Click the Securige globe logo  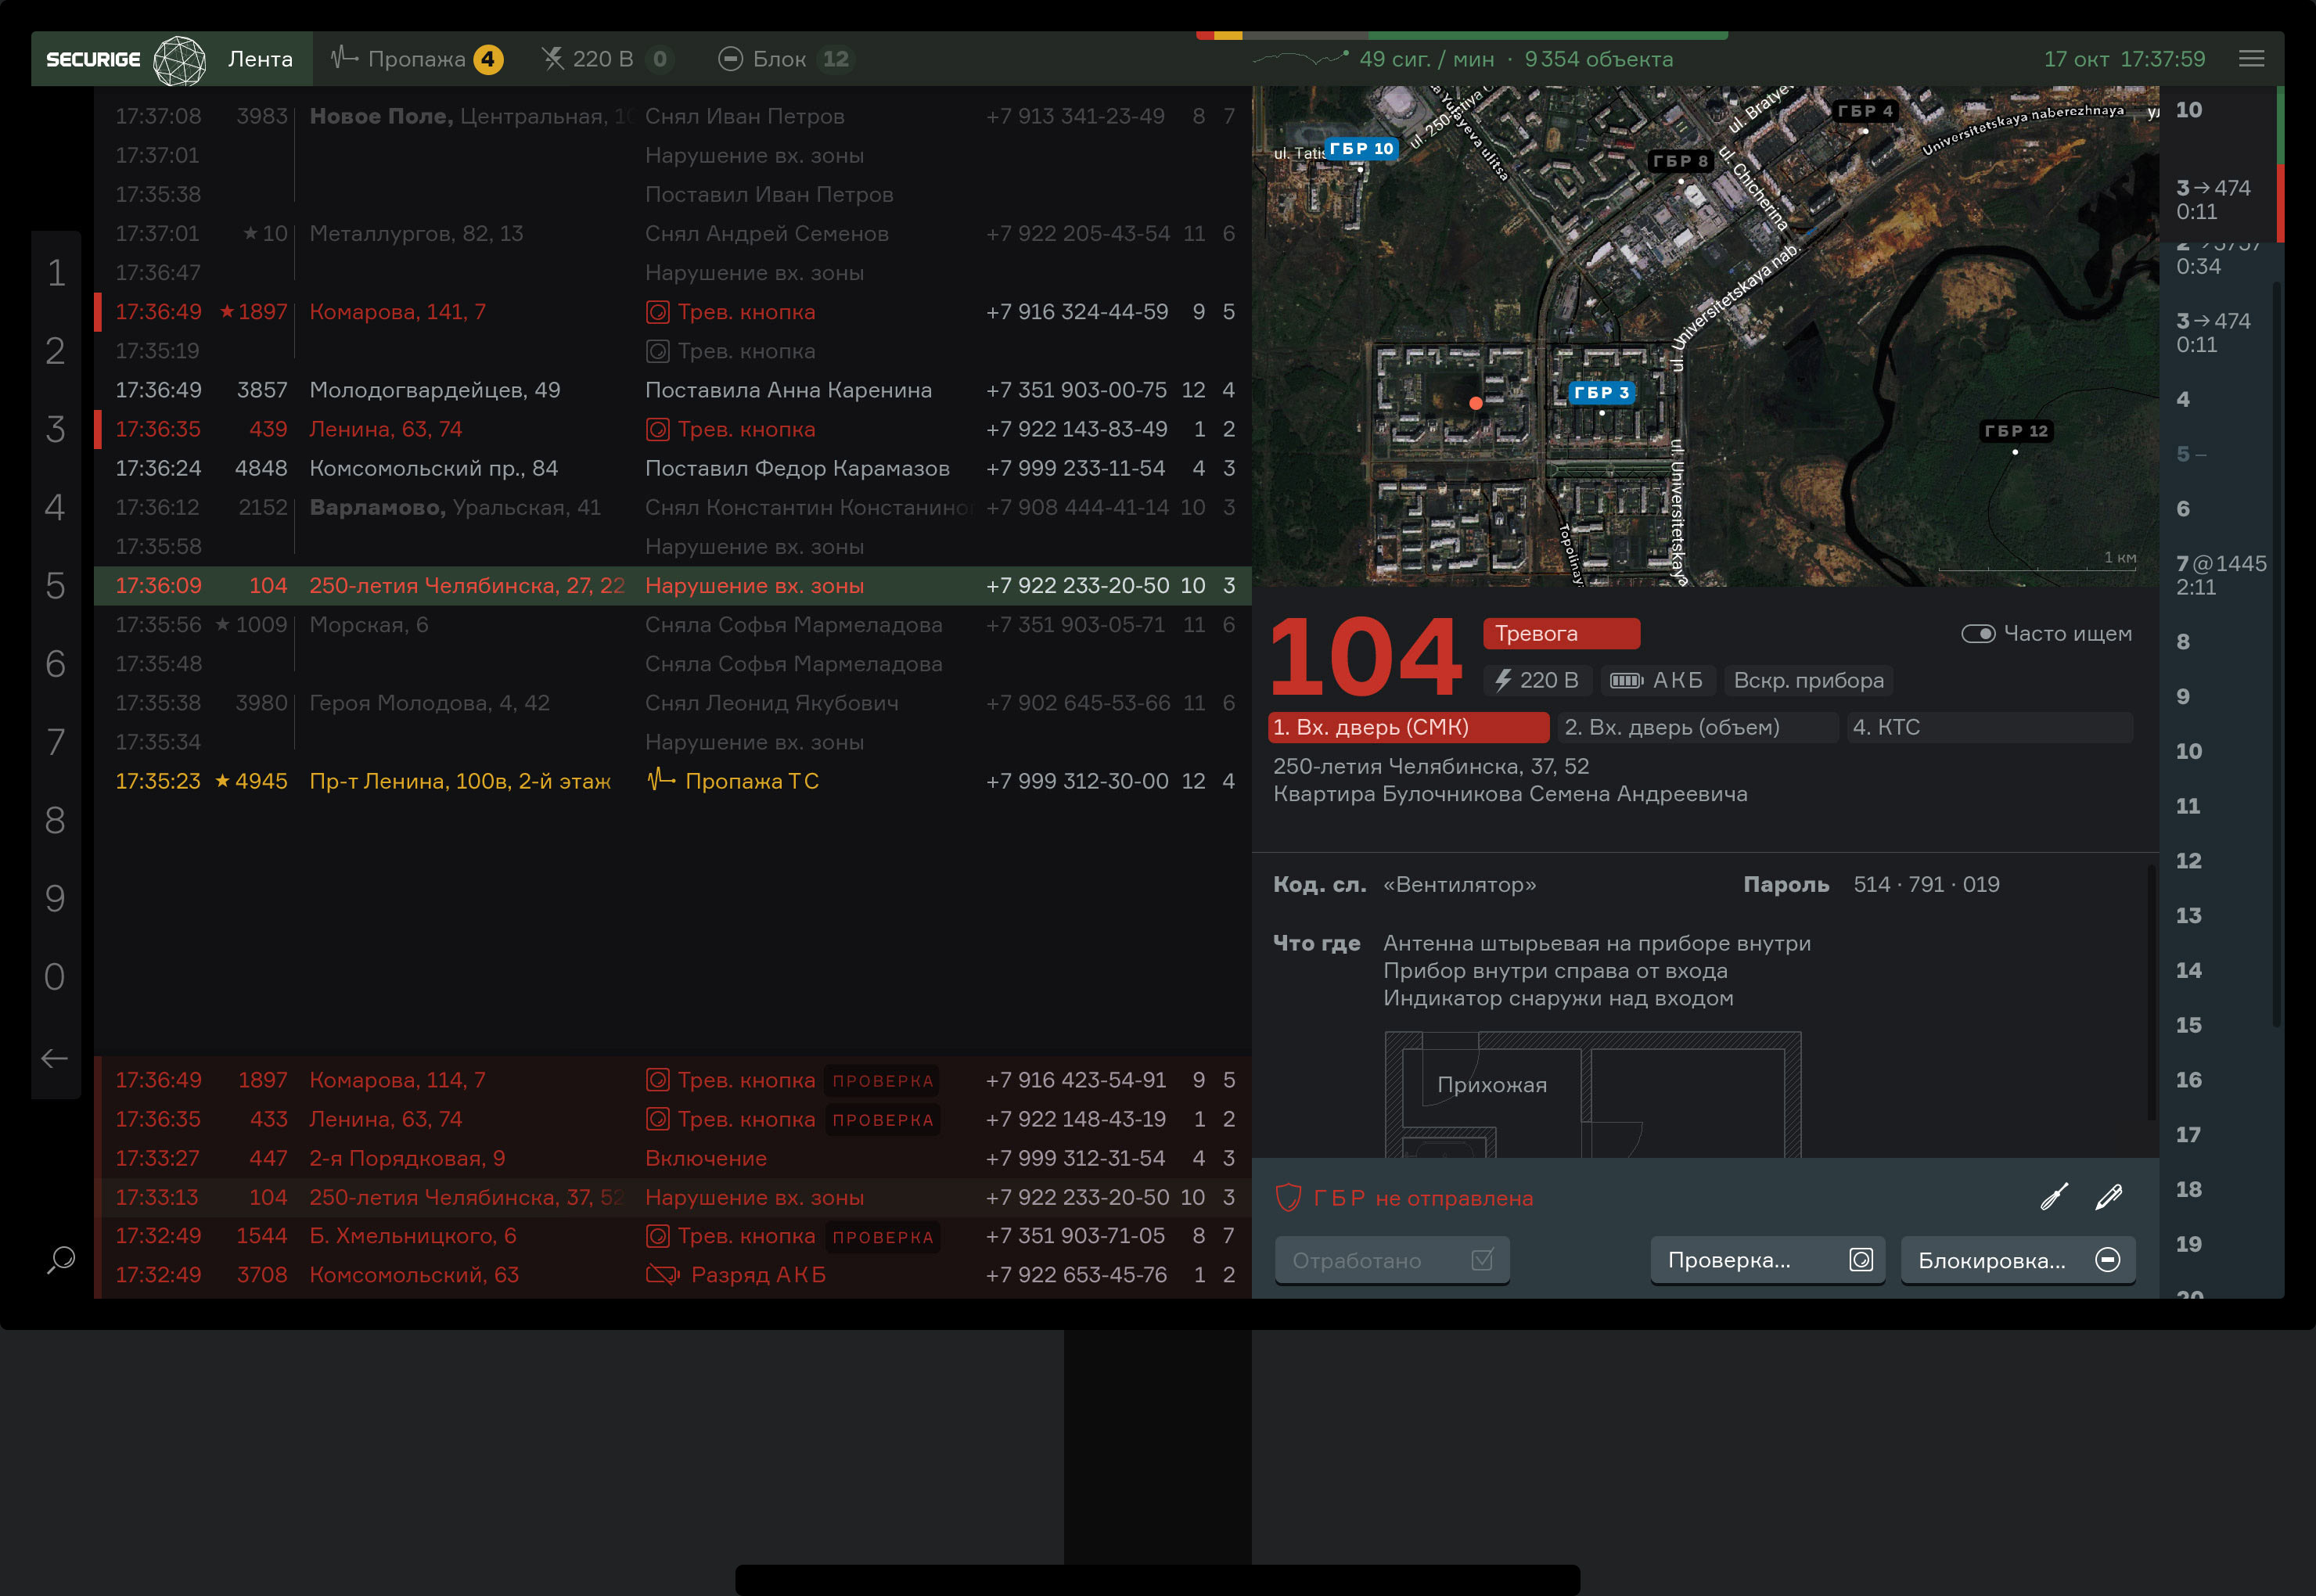point(180,60)
